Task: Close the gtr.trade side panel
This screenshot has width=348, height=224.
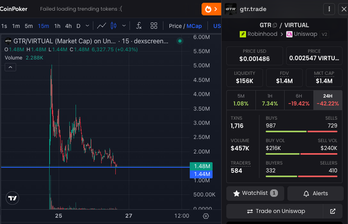Action: click(343, 9)
